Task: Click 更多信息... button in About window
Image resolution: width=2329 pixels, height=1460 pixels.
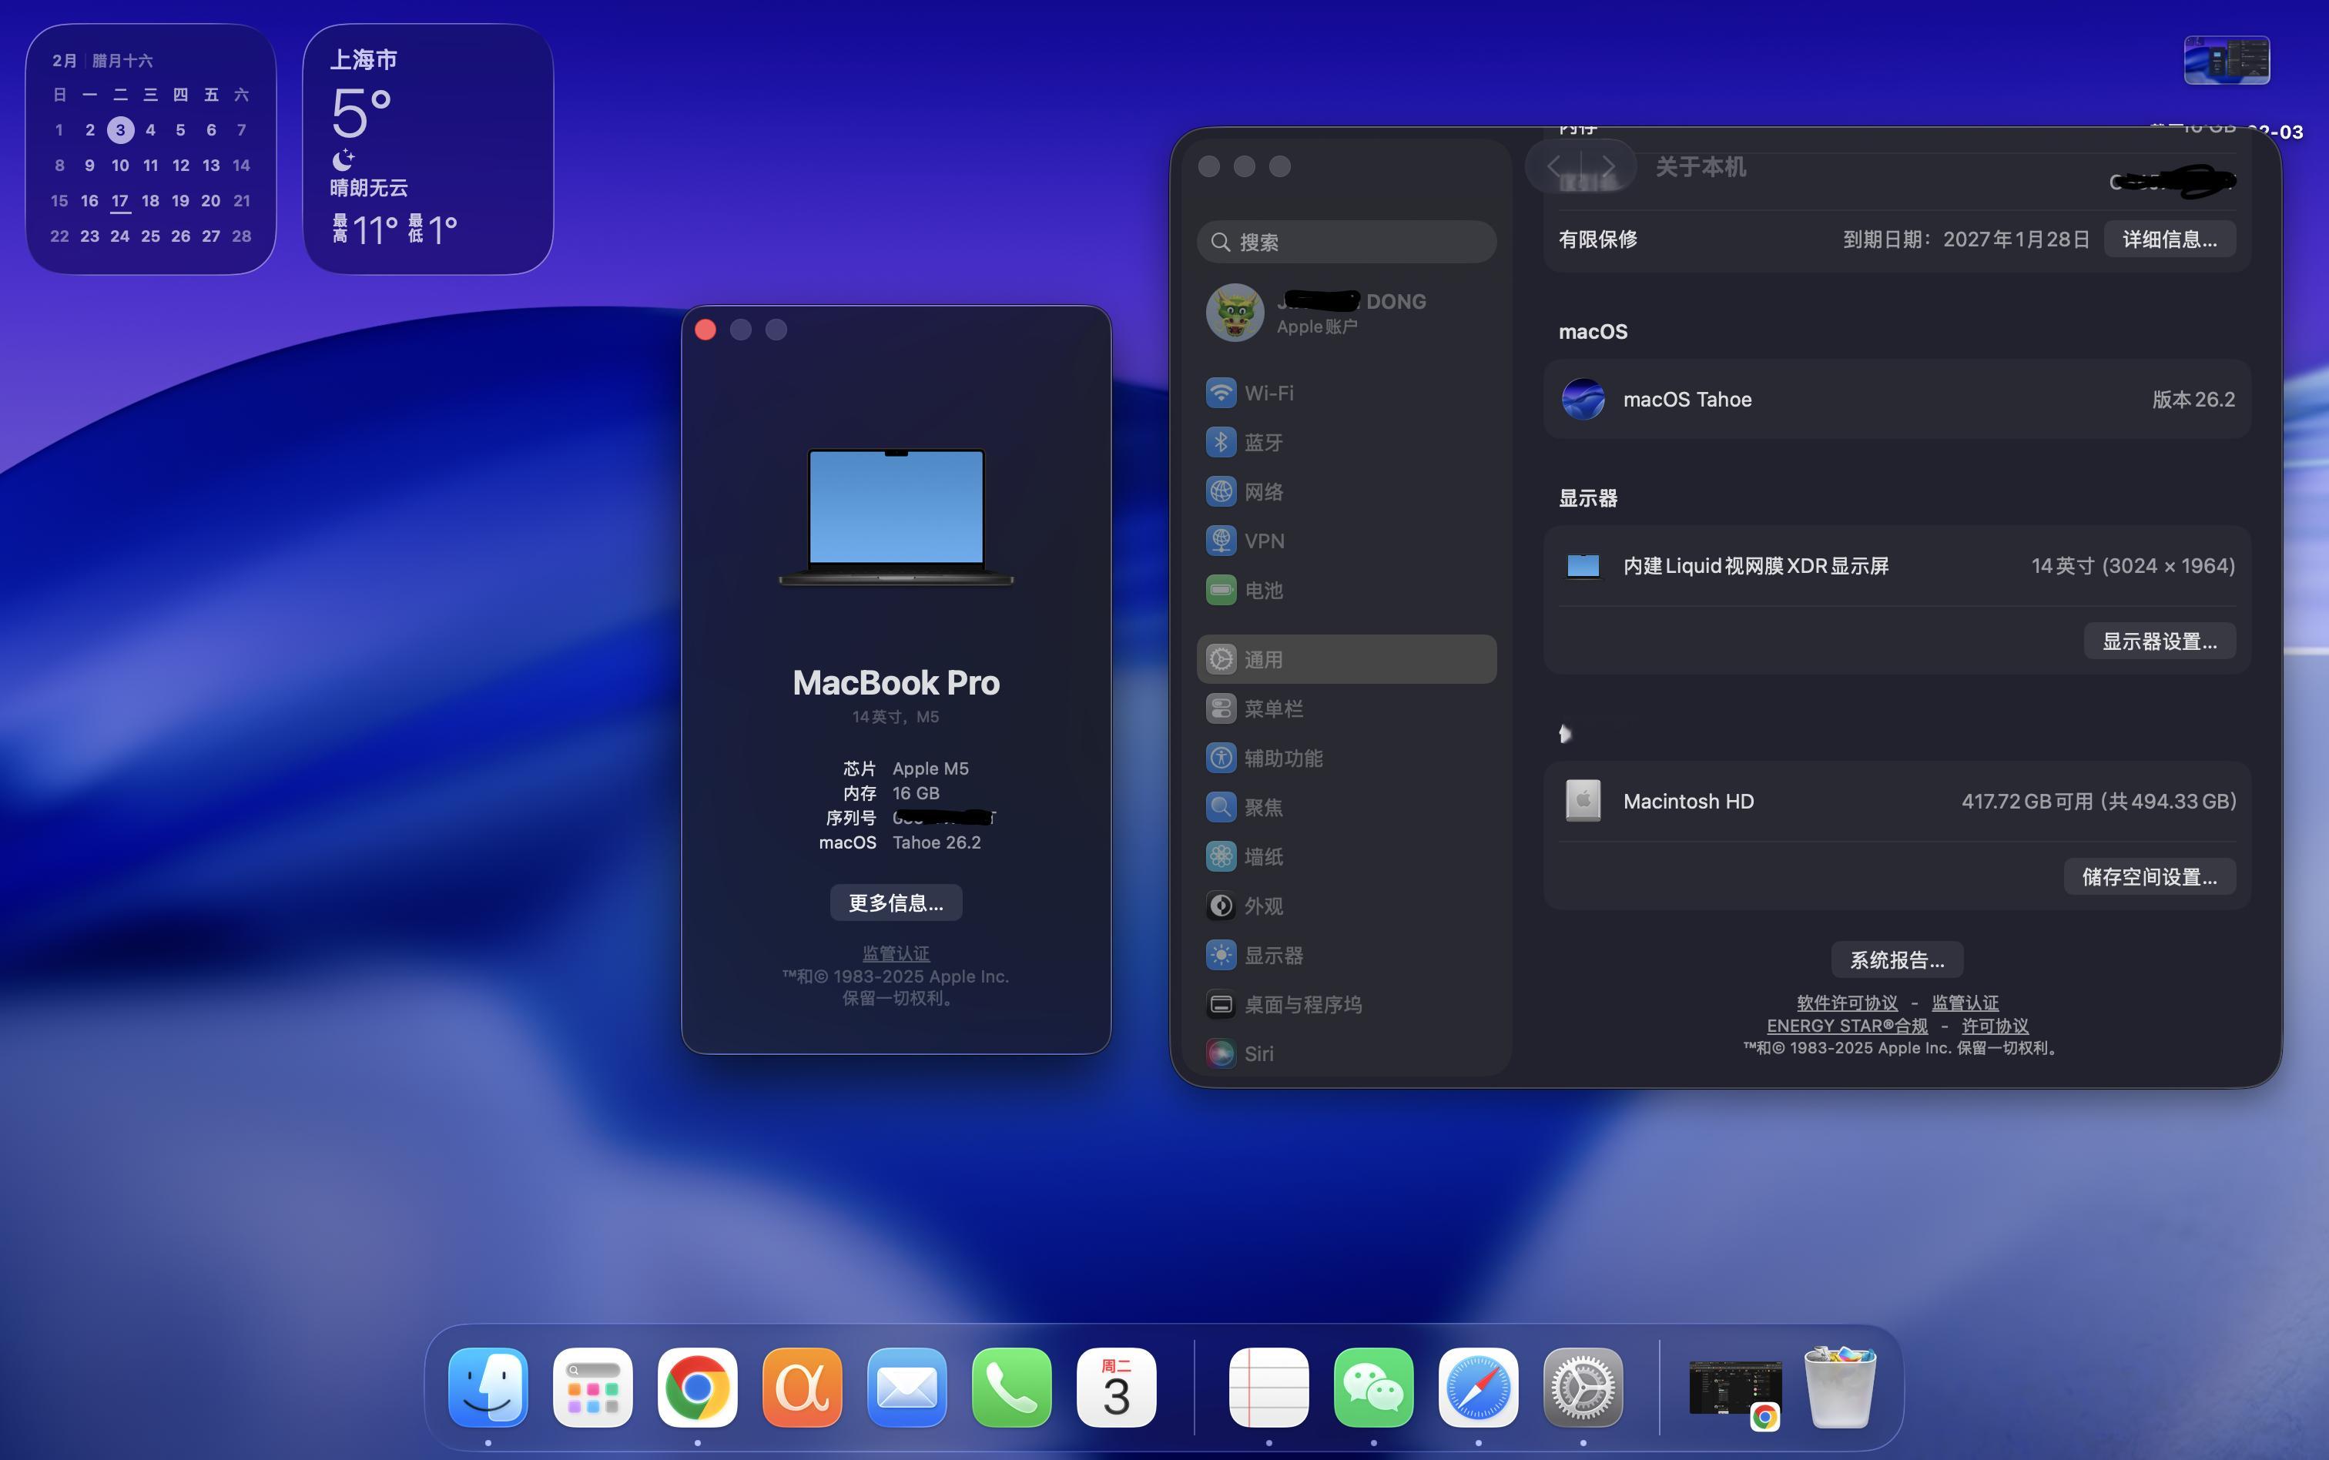Action: click(895, 902)
